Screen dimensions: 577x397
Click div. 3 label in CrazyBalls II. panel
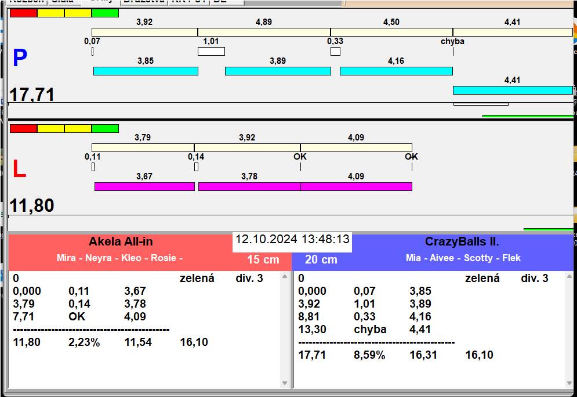coord(534,278)
